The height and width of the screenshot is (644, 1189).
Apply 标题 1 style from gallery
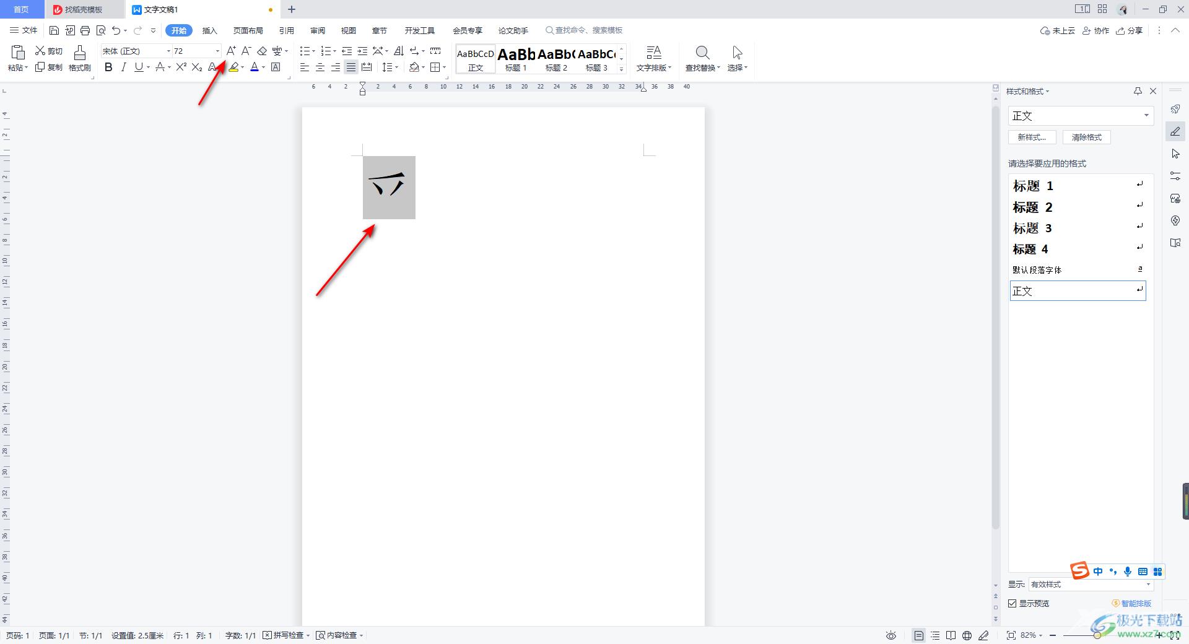pos(516,59)
